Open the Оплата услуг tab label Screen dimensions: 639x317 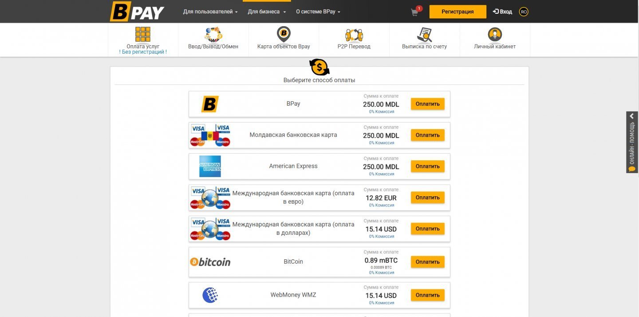pos(143,46)
